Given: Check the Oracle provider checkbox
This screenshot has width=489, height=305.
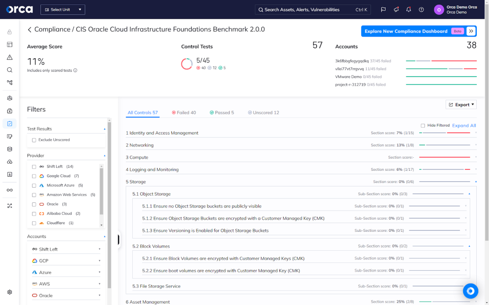Looking at the screenshot, I should click(34, 205).
